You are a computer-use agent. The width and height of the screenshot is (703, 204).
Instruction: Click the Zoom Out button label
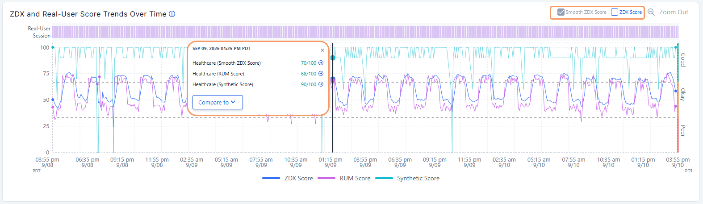[674, 12]
